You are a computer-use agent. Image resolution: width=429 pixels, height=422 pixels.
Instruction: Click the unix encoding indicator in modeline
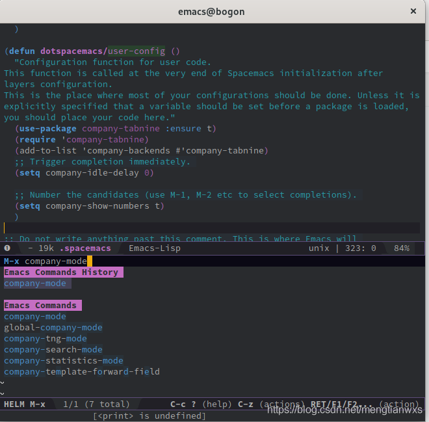tap(318, 248)
